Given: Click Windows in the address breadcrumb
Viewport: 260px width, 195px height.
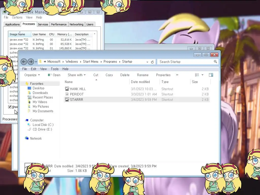Looking at the screenshot, I should 72,61.
